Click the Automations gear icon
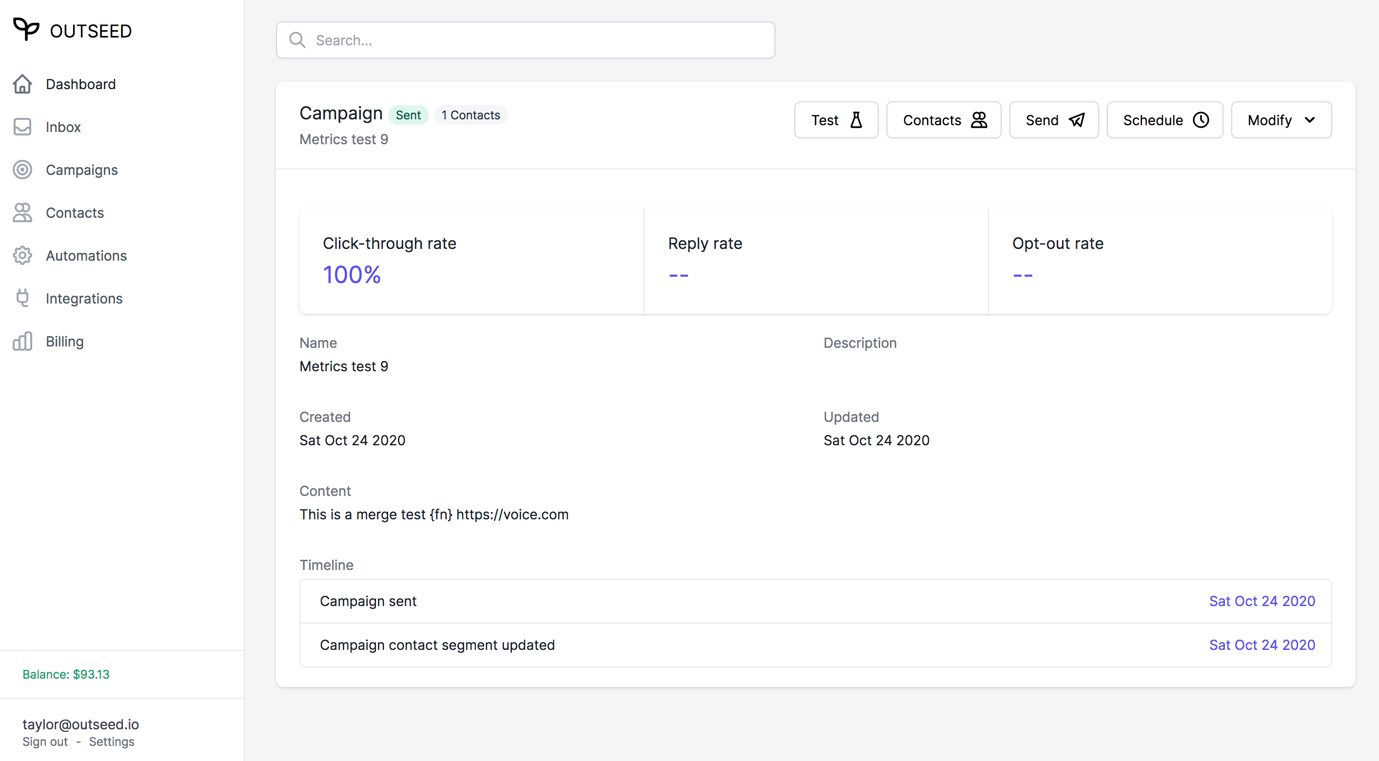The height and width of the screenshot is (761, 1379). [22, 256]
